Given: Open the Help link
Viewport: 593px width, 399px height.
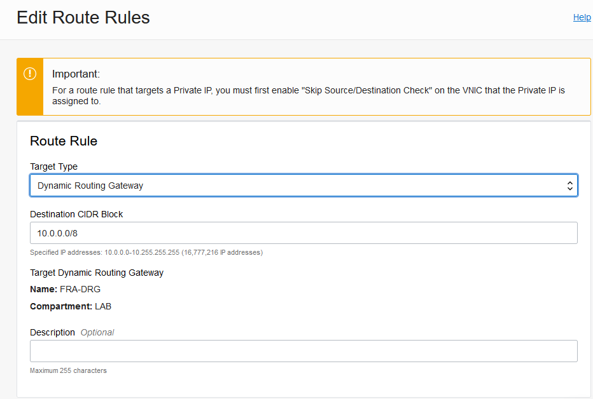Looking at the screenshot, I should [x=582, y=17].
